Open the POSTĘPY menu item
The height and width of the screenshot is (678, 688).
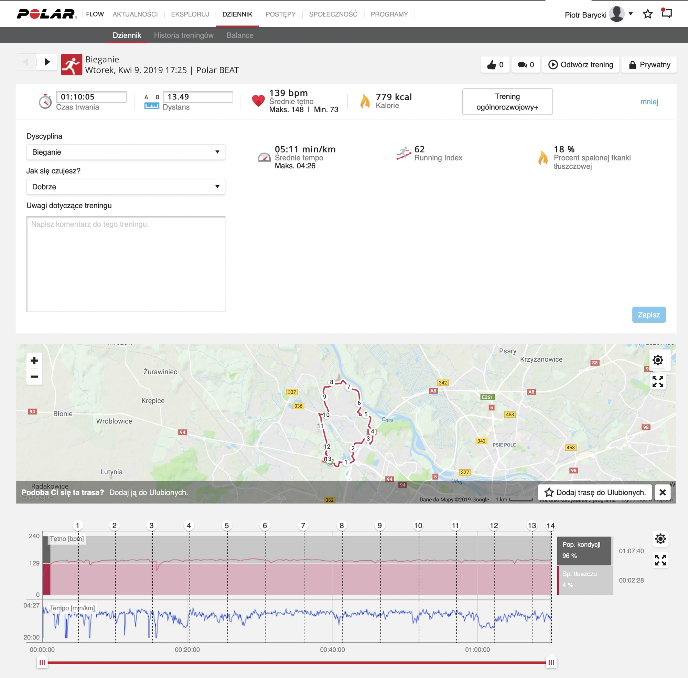pyautogui.click(x=280, y=14)
